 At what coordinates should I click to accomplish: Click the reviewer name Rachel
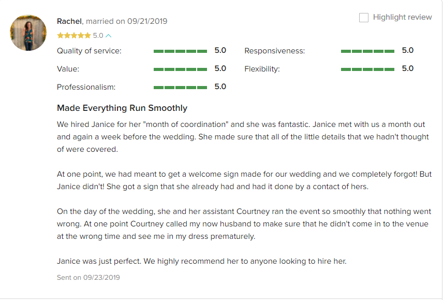pos(69,21)
